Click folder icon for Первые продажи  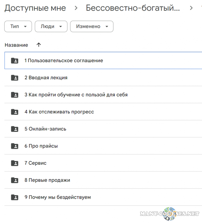click(x=14, y=180)
